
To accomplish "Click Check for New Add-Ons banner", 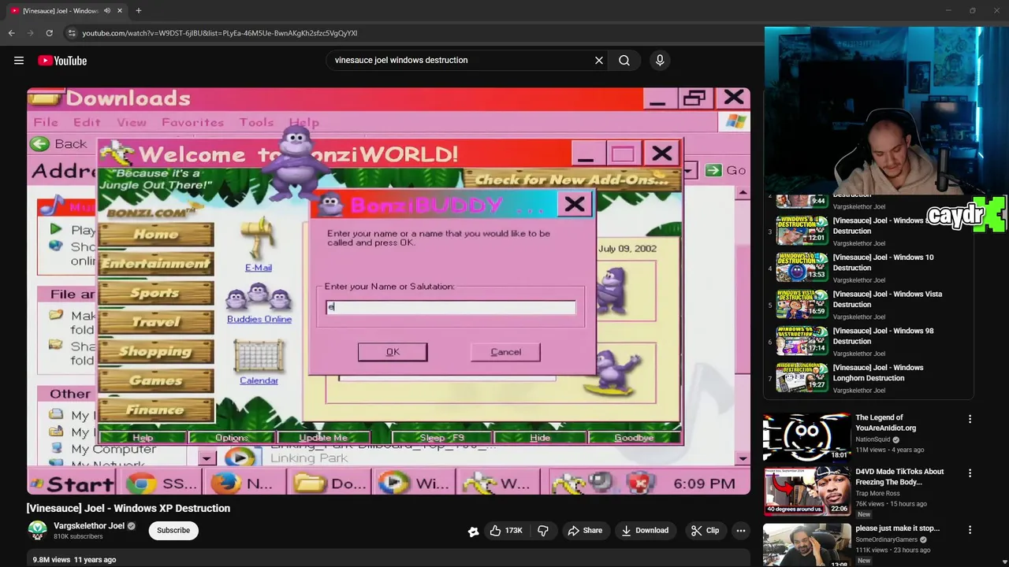I will coord(571,180).
